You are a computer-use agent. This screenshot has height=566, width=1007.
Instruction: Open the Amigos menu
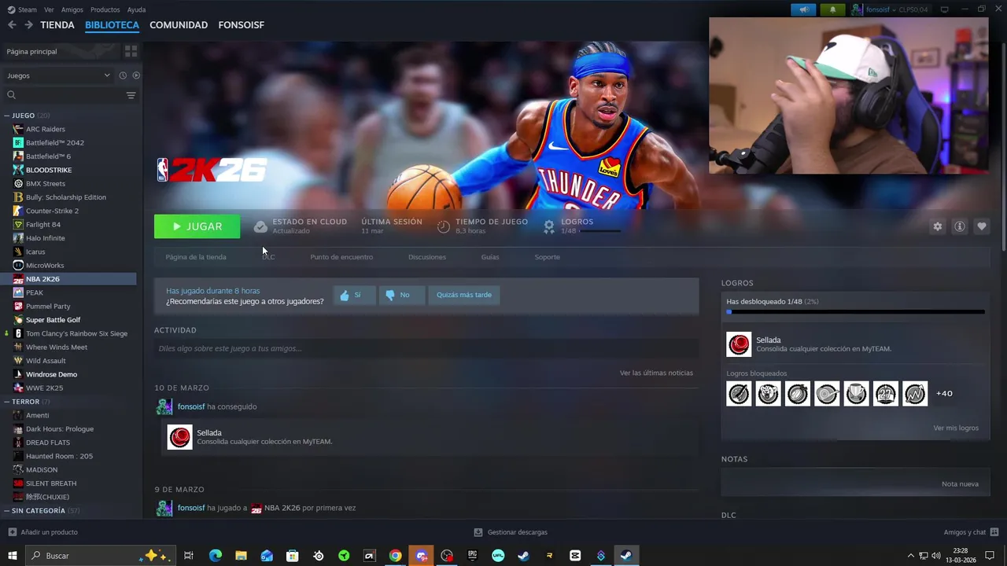[x=72, y=9]
